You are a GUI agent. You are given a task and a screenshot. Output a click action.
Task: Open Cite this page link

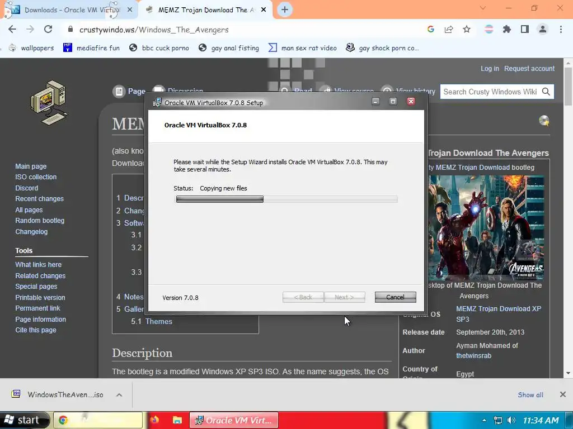click(x=36, y=330)
